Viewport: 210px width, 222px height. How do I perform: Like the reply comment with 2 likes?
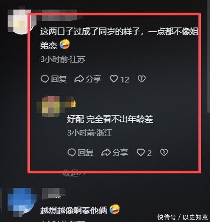[141, 152]
